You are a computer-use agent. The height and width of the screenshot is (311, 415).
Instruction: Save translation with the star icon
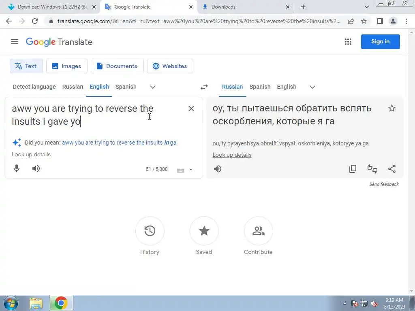point(392,108)
